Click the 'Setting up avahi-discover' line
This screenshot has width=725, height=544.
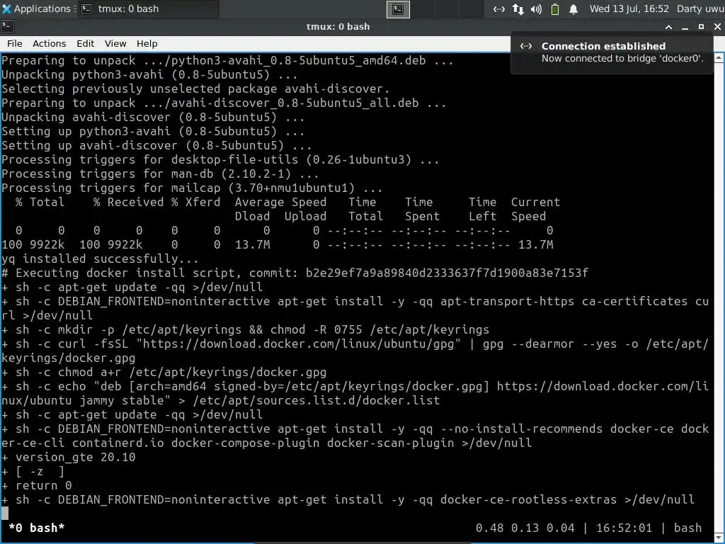156,145
